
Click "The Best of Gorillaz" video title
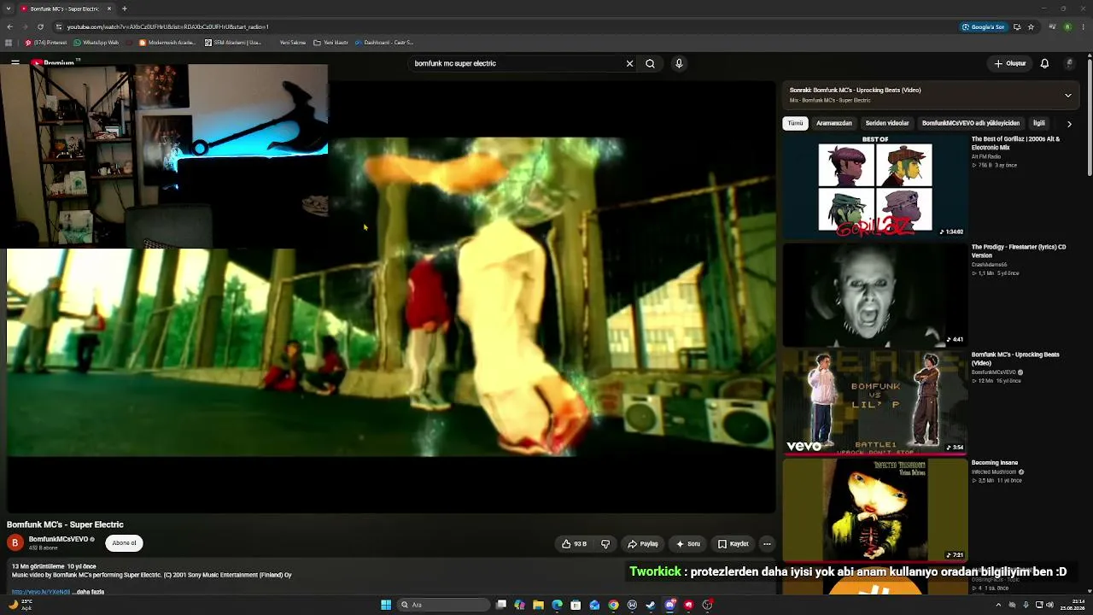point(1015,143)
